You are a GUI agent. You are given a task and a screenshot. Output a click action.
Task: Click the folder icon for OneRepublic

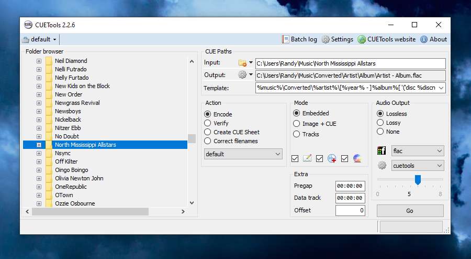[49, 187]
